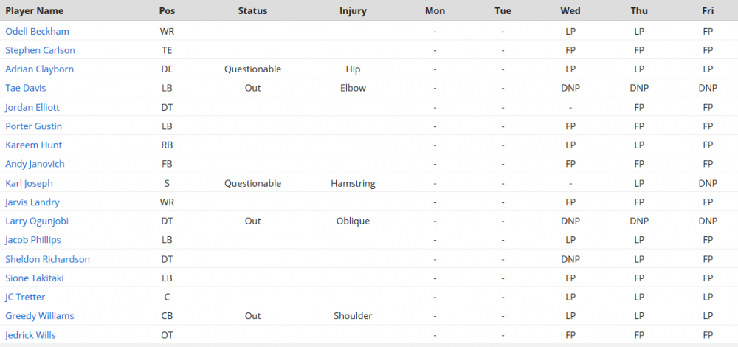738x347 pixels.
Task: Click Jarvis Landry name link
Action: pyautogui.click(x=32, y=202)
